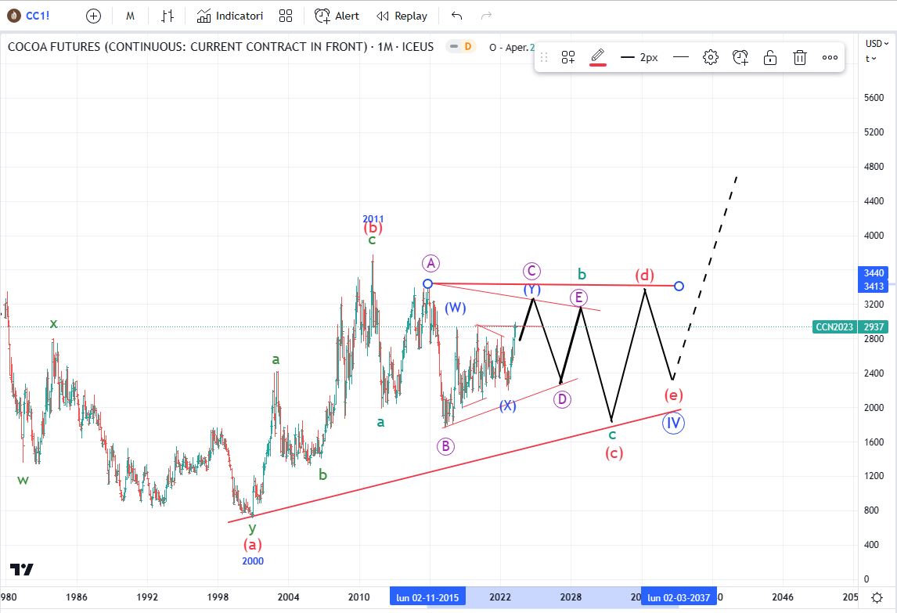This screenshot has height=613, width=897.
Task: Click the blue 2011 text annotation
Action: [373, 218]
